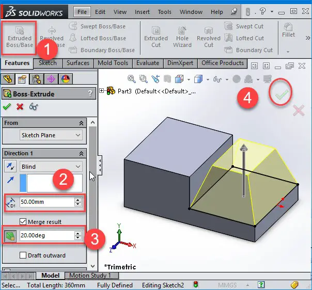The image size is (312, 290).
Task: Open the ConfigurationManager tab icon
Action: [37, 79]
